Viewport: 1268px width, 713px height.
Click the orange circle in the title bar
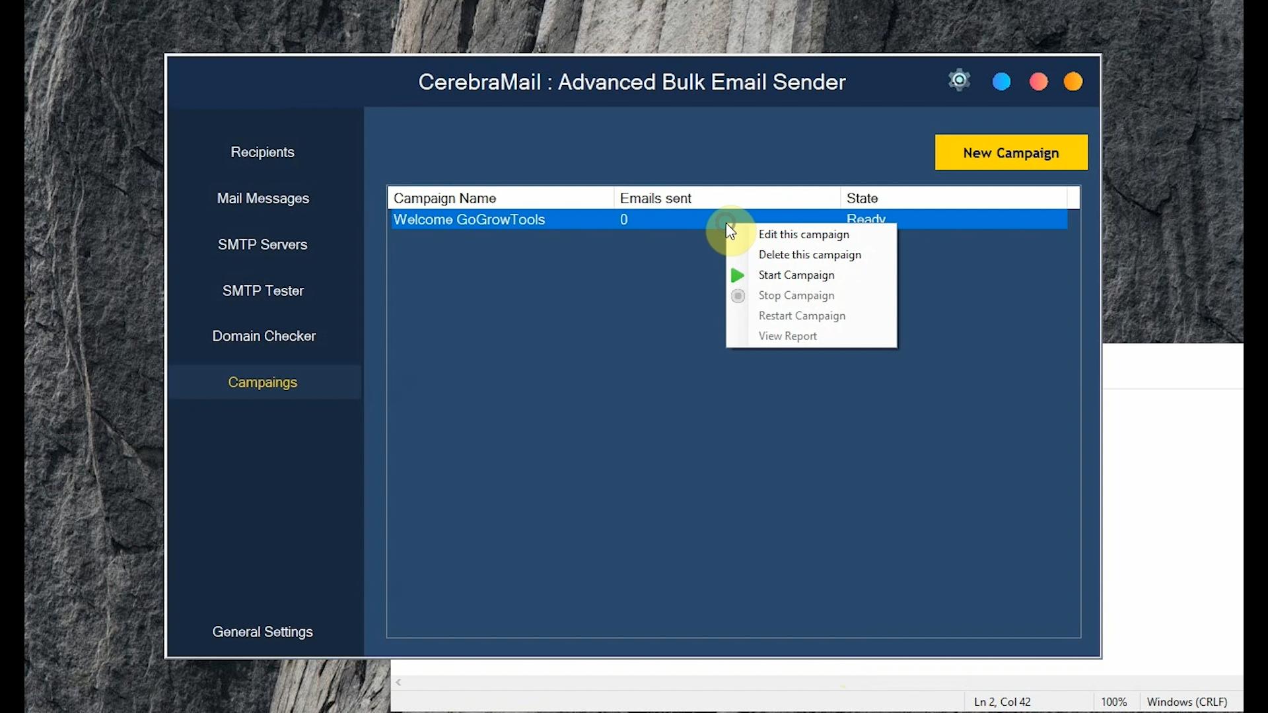pos(1073,81)
